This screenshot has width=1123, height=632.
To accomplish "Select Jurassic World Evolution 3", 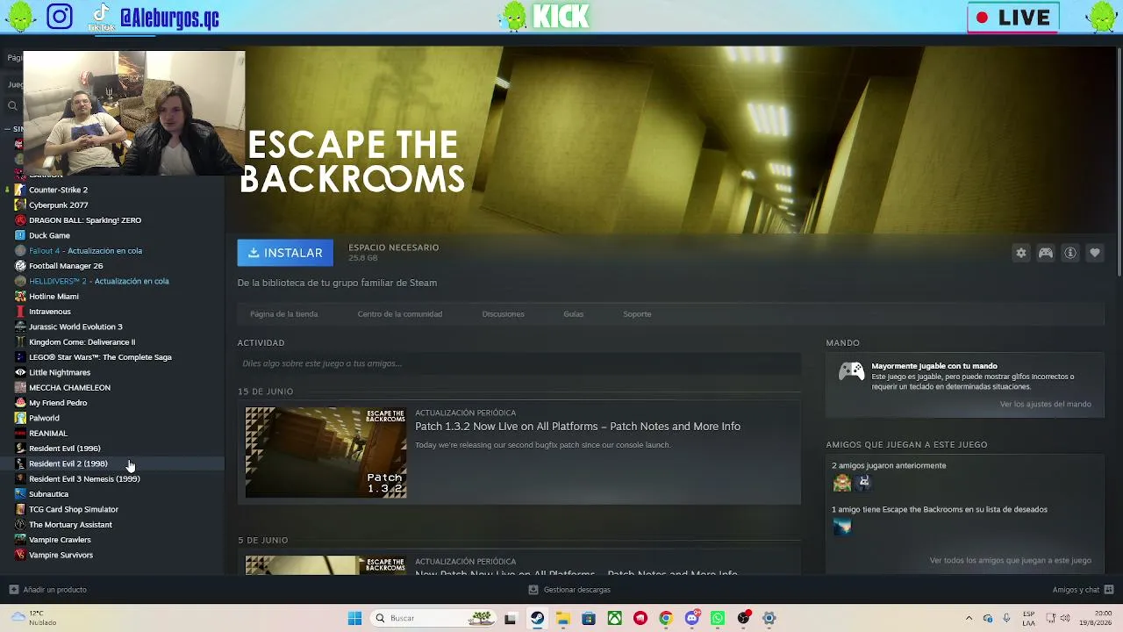I will click(75, 327).
